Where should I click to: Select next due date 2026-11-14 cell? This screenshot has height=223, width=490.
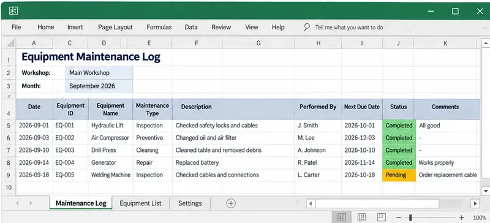[x=362, y=162]
